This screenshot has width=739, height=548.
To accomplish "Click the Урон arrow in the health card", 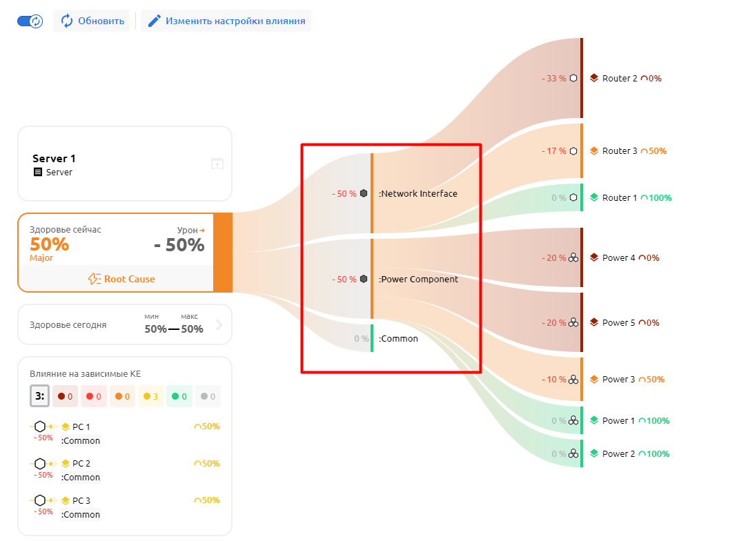I will pos(202,230).
